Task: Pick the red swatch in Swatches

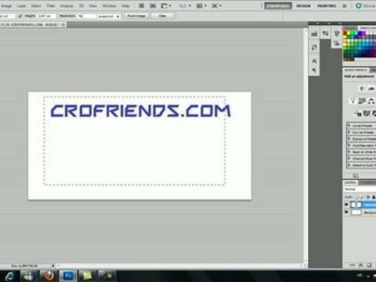Action: 345,34
